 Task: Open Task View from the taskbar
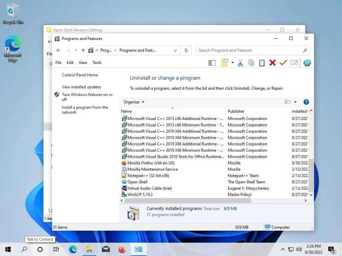56,249
